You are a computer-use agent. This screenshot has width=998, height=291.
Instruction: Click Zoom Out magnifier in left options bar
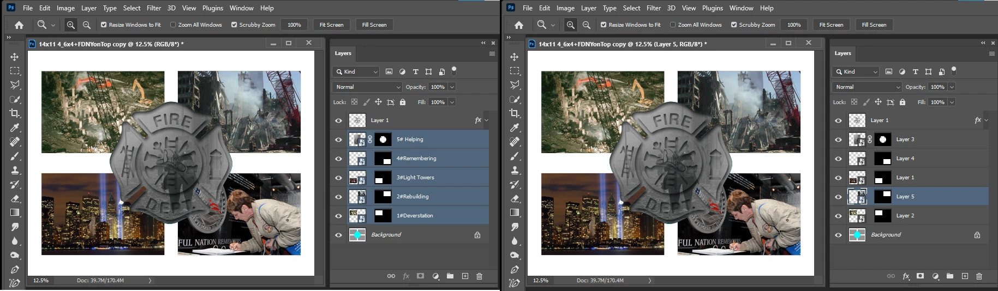87,25
